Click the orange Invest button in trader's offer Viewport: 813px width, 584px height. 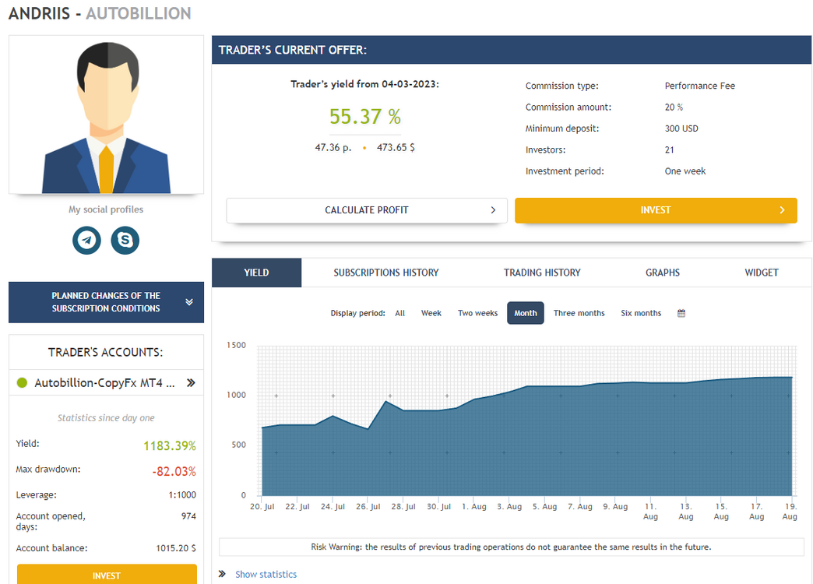click(656, 210)
